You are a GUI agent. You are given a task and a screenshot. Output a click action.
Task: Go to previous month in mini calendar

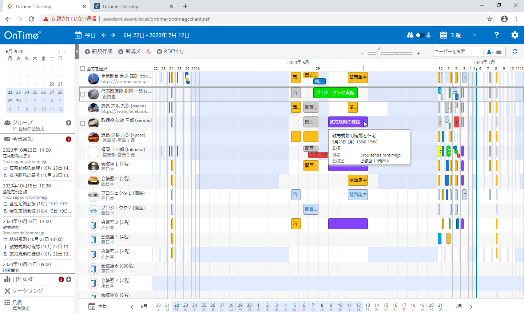click(59, 51)
